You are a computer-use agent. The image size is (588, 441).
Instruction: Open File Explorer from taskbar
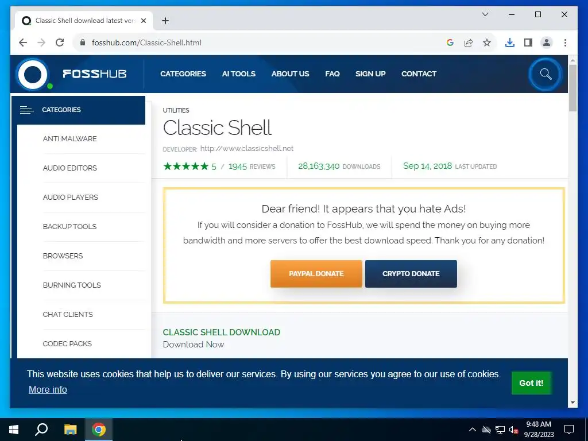(x=70, y=430)
